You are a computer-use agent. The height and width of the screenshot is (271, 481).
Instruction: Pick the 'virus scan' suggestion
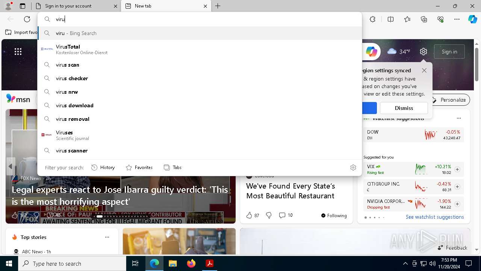click(200, 65)
